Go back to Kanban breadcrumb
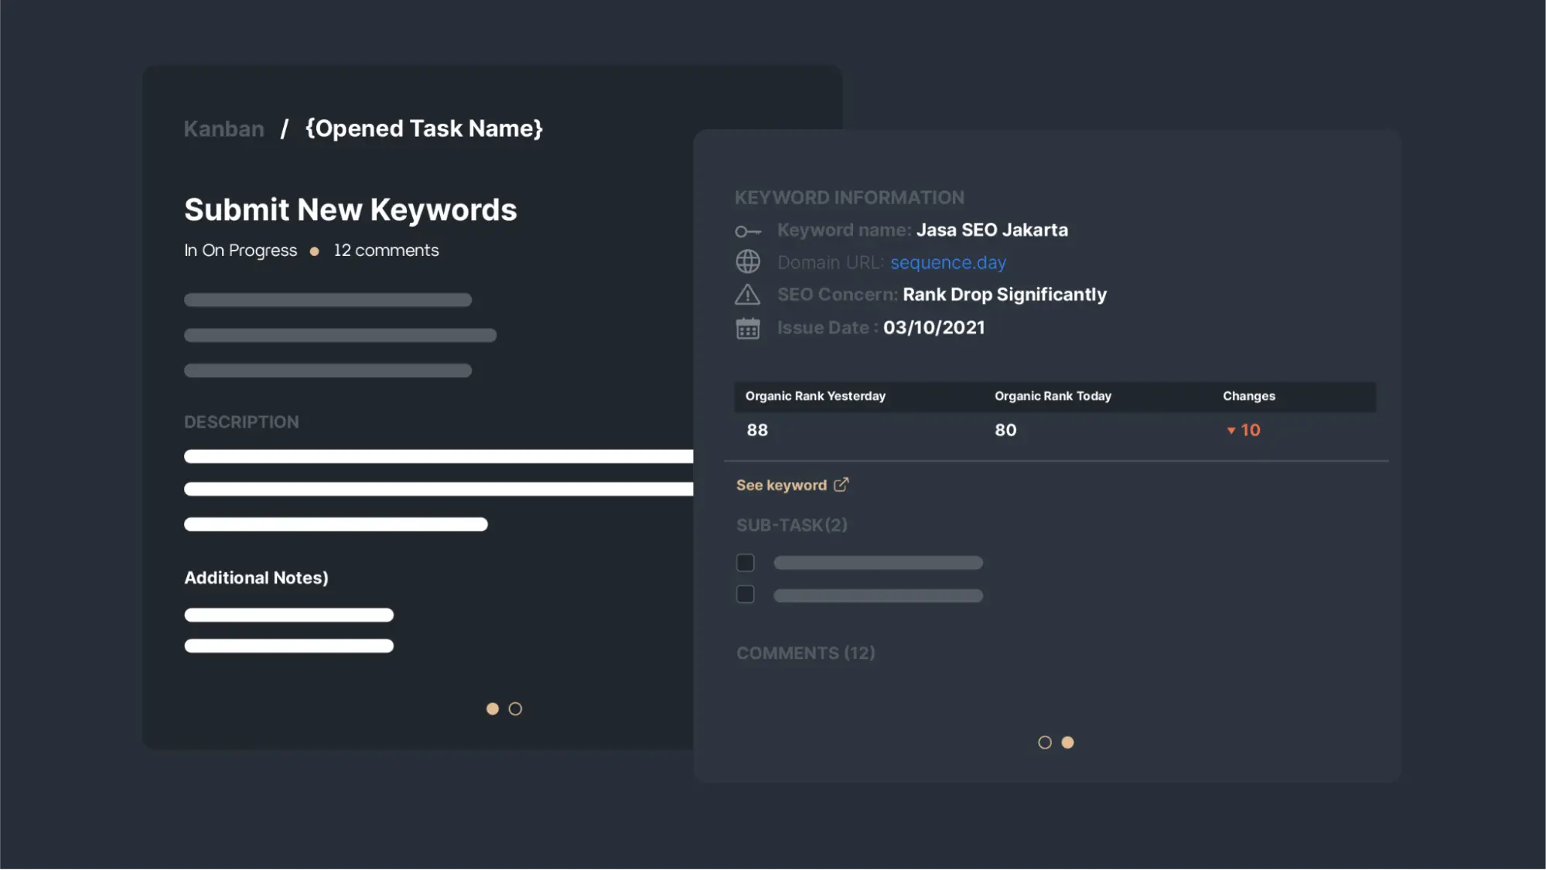This screenshot has height=870, width=1546. point(224,129)
